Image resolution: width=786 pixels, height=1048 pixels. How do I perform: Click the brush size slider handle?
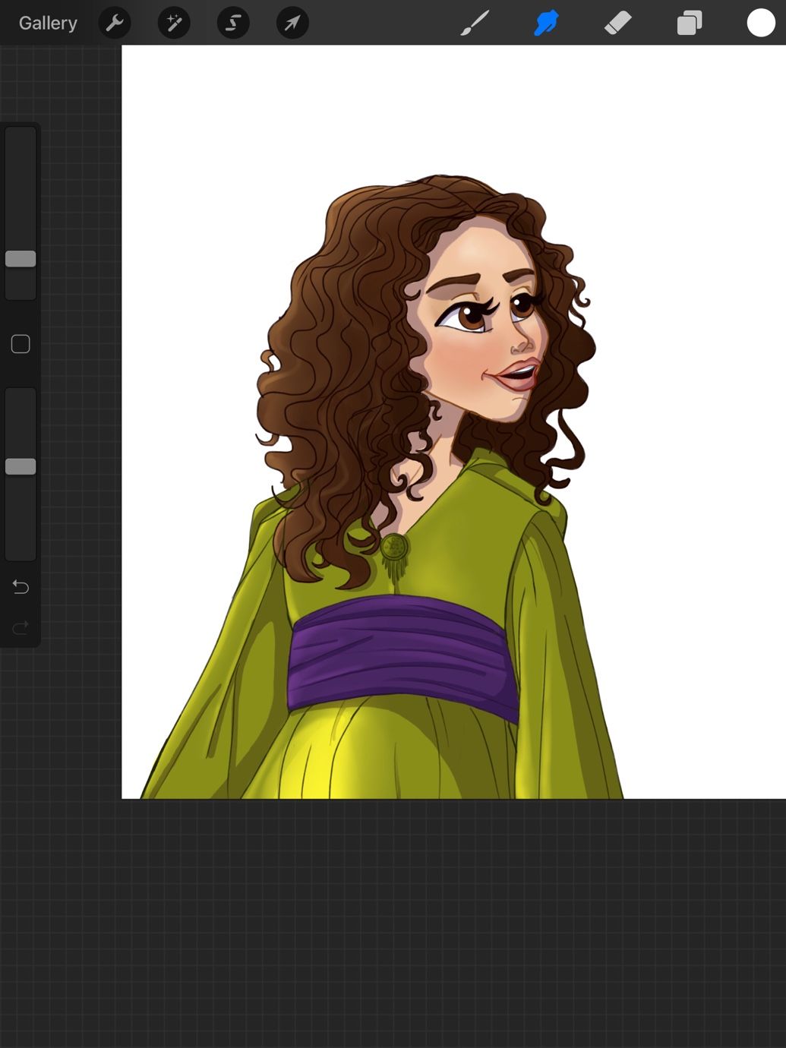point(21,259)
